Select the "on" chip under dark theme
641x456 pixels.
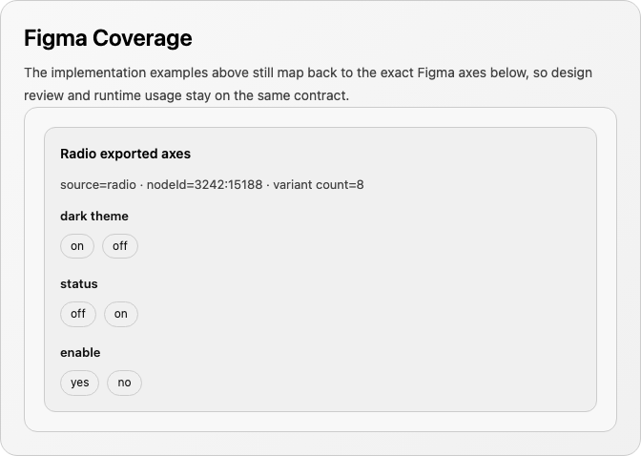(x=77, y=246)
